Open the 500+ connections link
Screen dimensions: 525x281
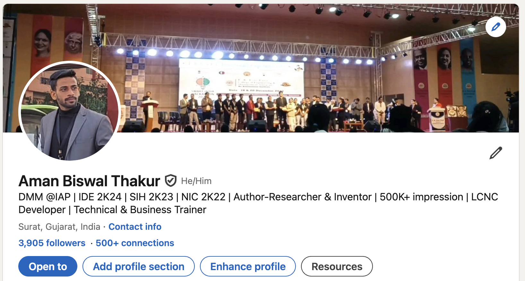pos(135,243)
